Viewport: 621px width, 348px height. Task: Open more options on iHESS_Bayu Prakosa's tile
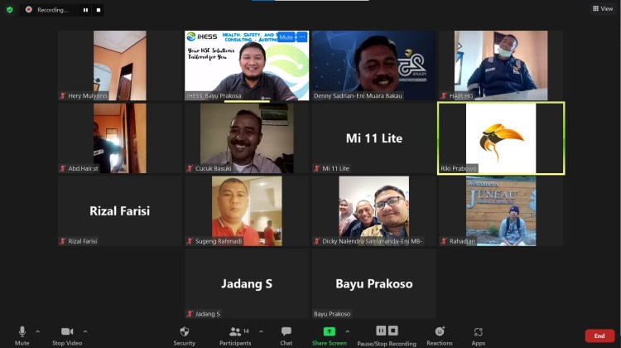coord(302,37)
